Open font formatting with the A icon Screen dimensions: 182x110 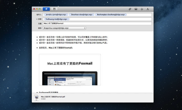148,9
